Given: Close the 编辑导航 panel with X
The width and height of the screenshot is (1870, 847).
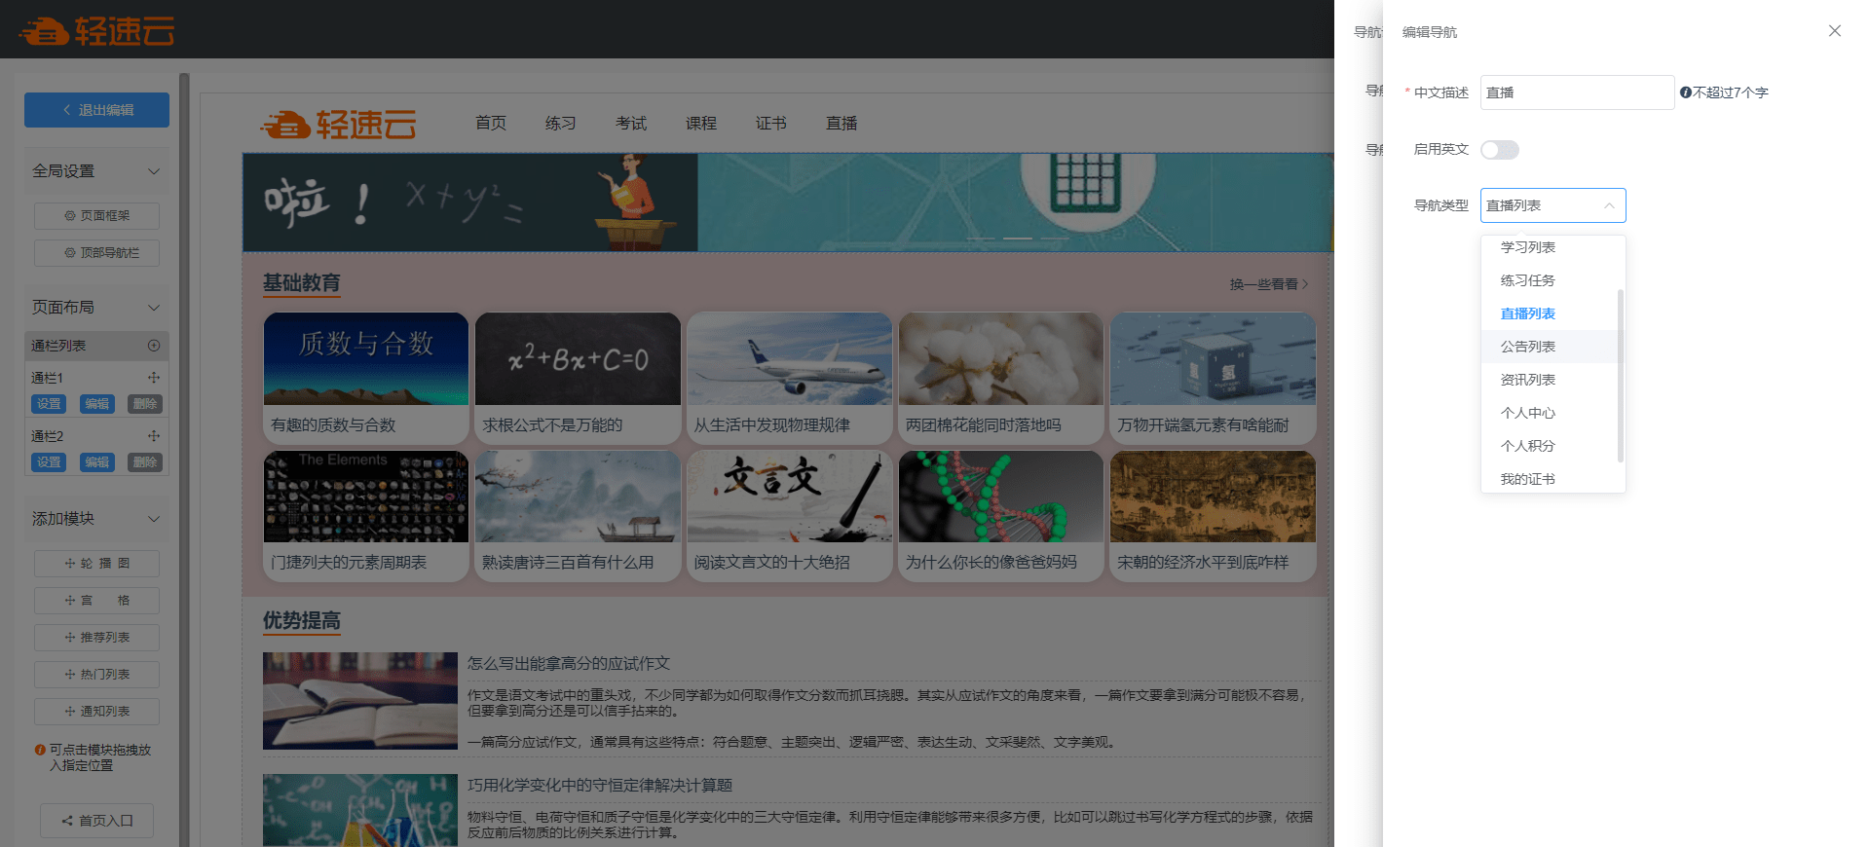Looking at the screenshot, I should tap(1834, 31).
